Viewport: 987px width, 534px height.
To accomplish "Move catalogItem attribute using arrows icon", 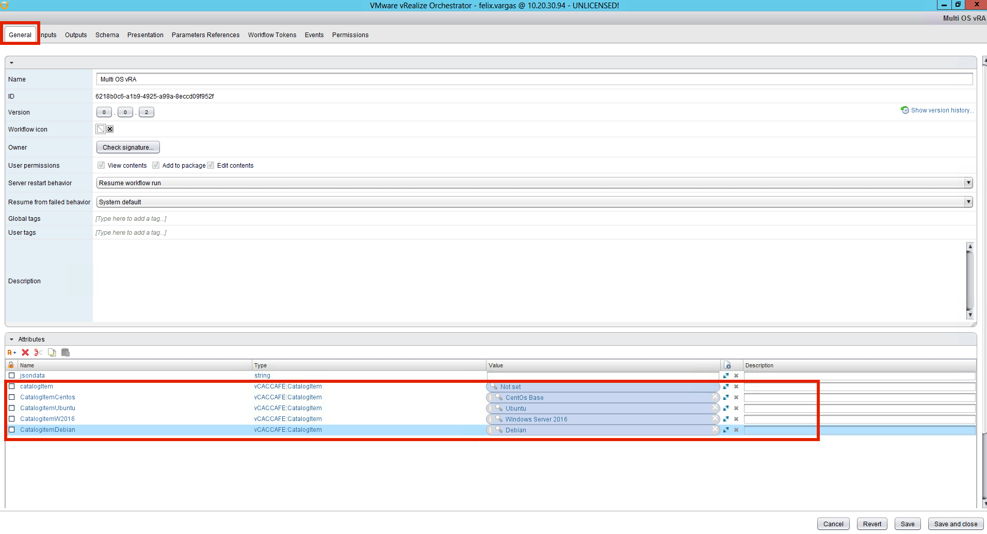I will 726,386.
